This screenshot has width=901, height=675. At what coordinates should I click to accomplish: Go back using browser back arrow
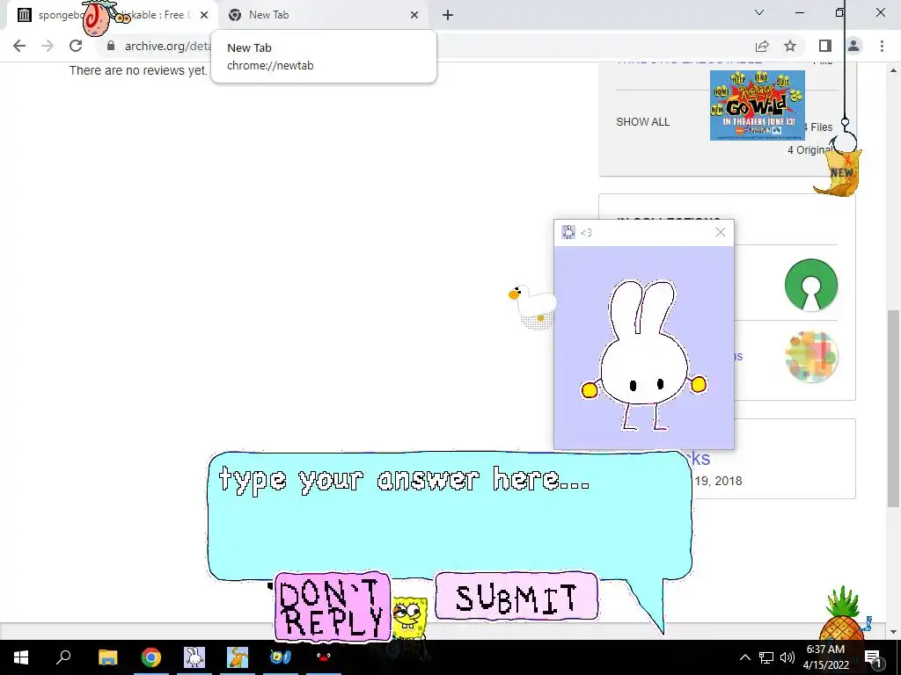[x=19, y=46]
